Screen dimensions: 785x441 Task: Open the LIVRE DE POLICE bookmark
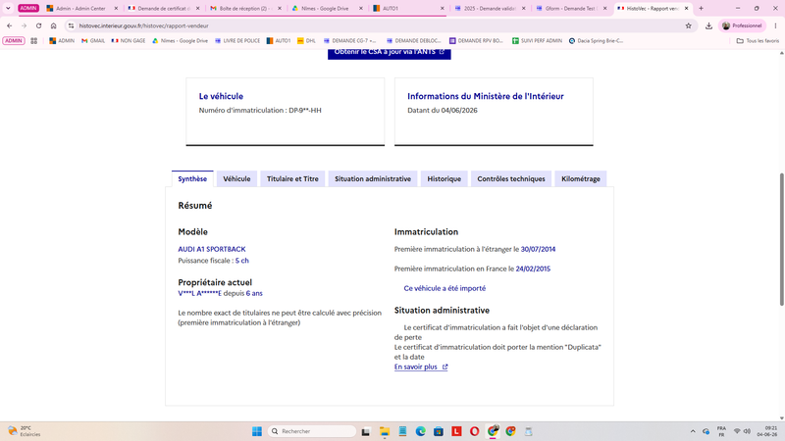pos(237,40)
